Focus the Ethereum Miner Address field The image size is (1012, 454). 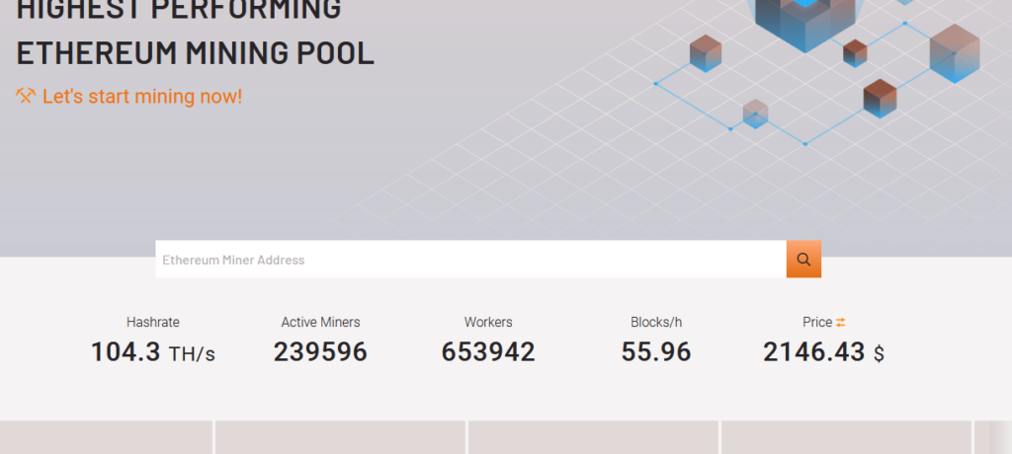[x=469, y=260]
